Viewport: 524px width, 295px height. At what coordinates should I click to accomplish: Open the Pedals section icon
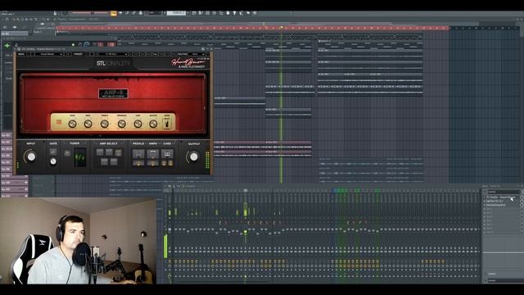click(x=138, y=153)
